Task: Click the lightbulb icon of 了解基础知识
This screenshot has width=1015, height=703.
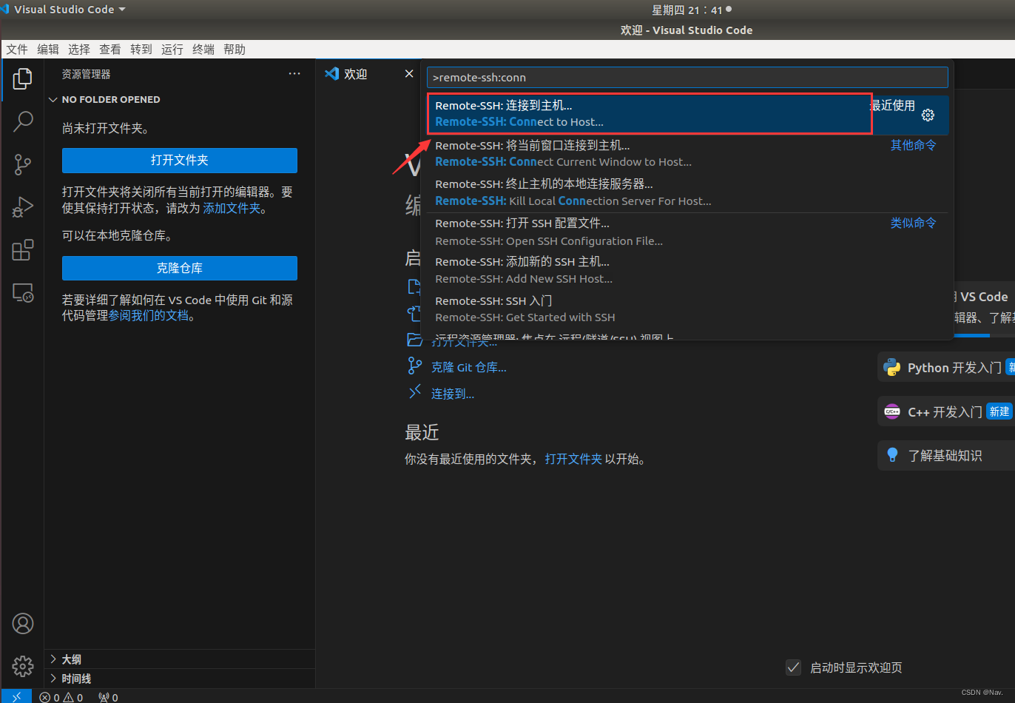Action: pos(892,455)
